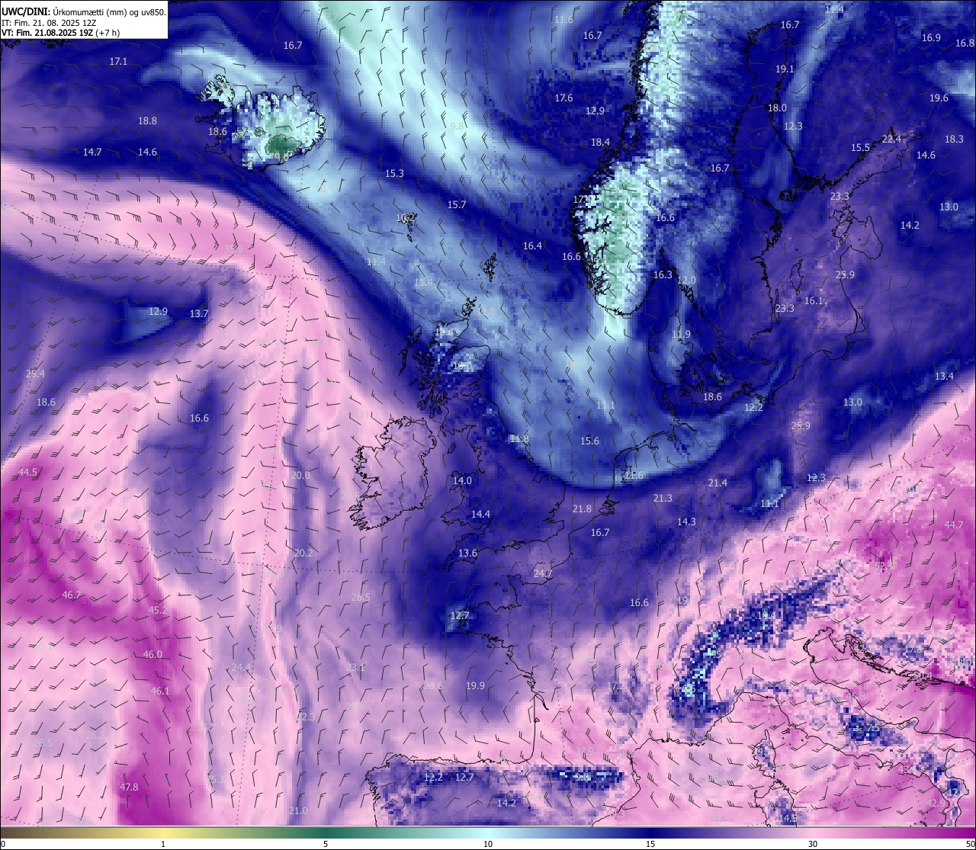Click the 15.7 map value
The width and height of the screenshot is (976, 850).
point(457,204)
